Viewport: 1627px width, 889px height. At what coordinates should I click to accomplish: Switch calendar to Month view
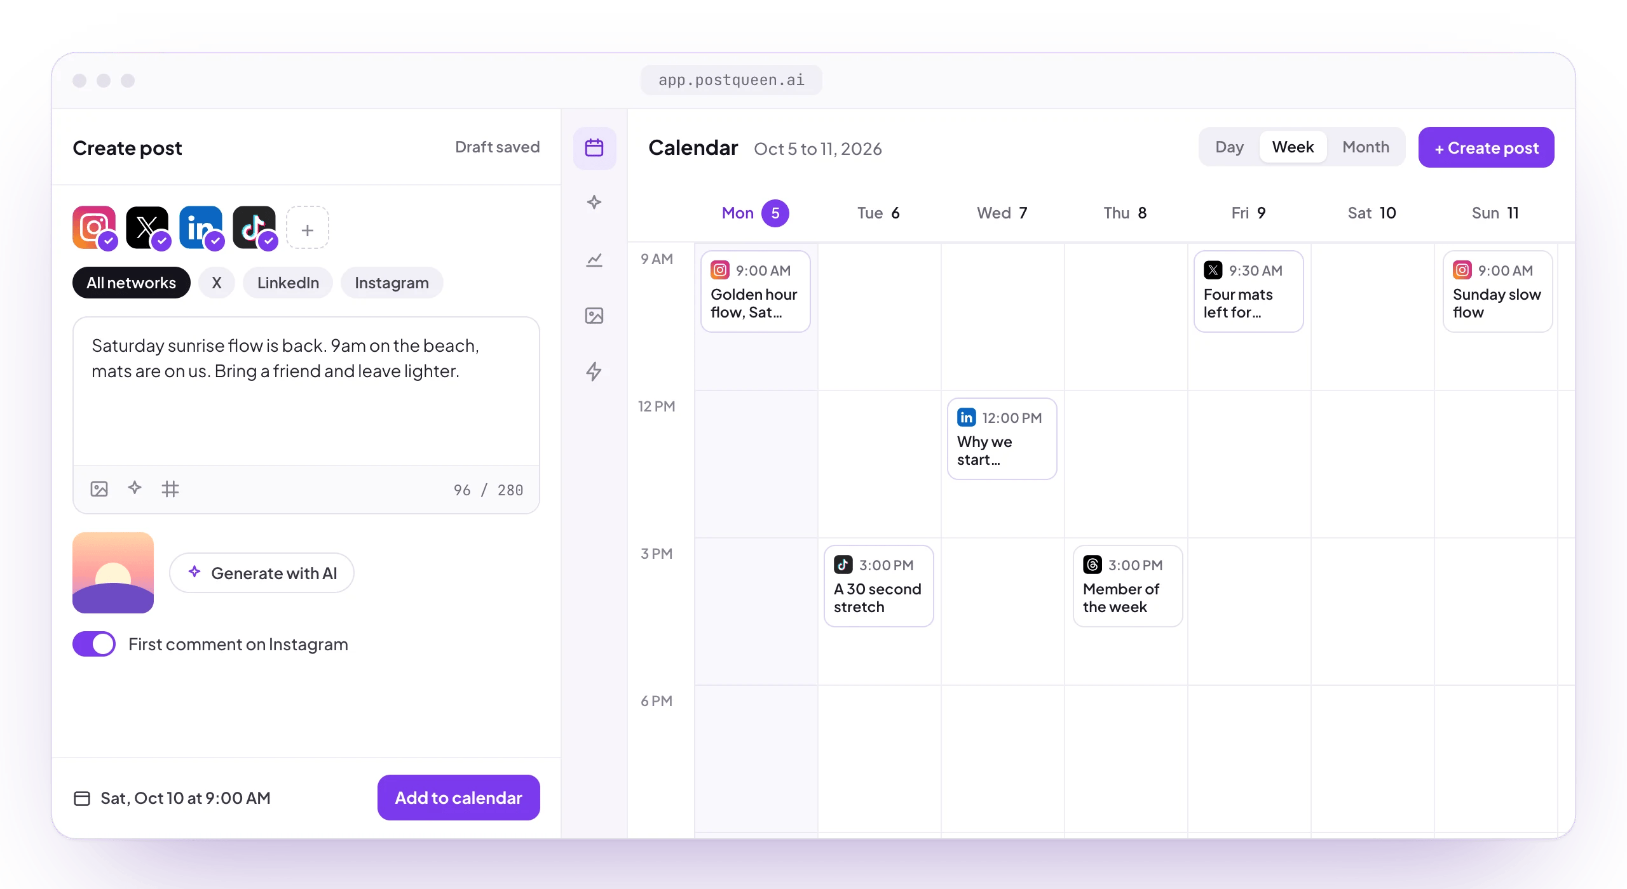click(x=1366, y=147)
